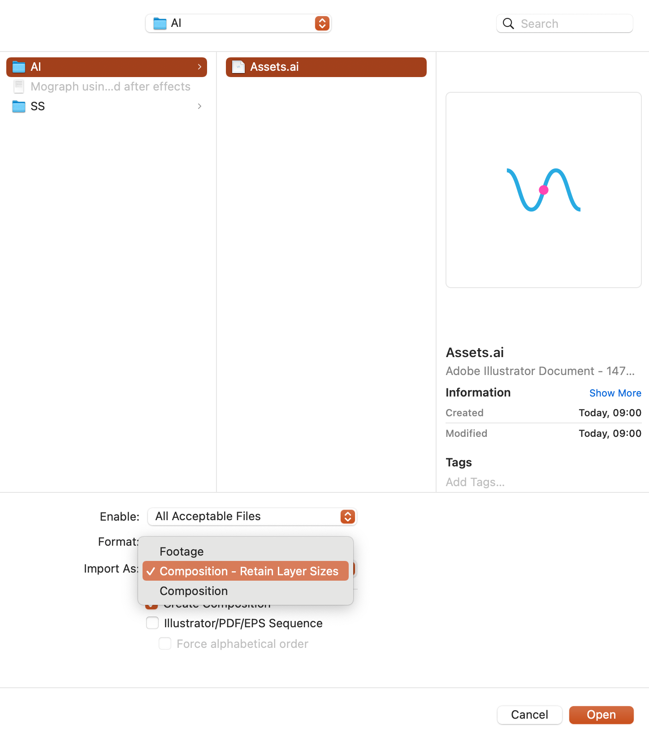Viewport: 649px width, 733px height.
Task: Toggle the partially hidden Create Composition checkbox
Action: pos(152,607)
